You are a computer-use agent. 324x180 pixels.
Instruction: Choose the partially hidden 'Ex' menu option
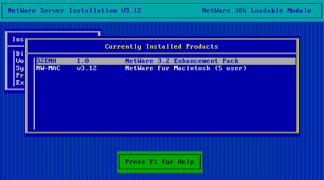20,83
